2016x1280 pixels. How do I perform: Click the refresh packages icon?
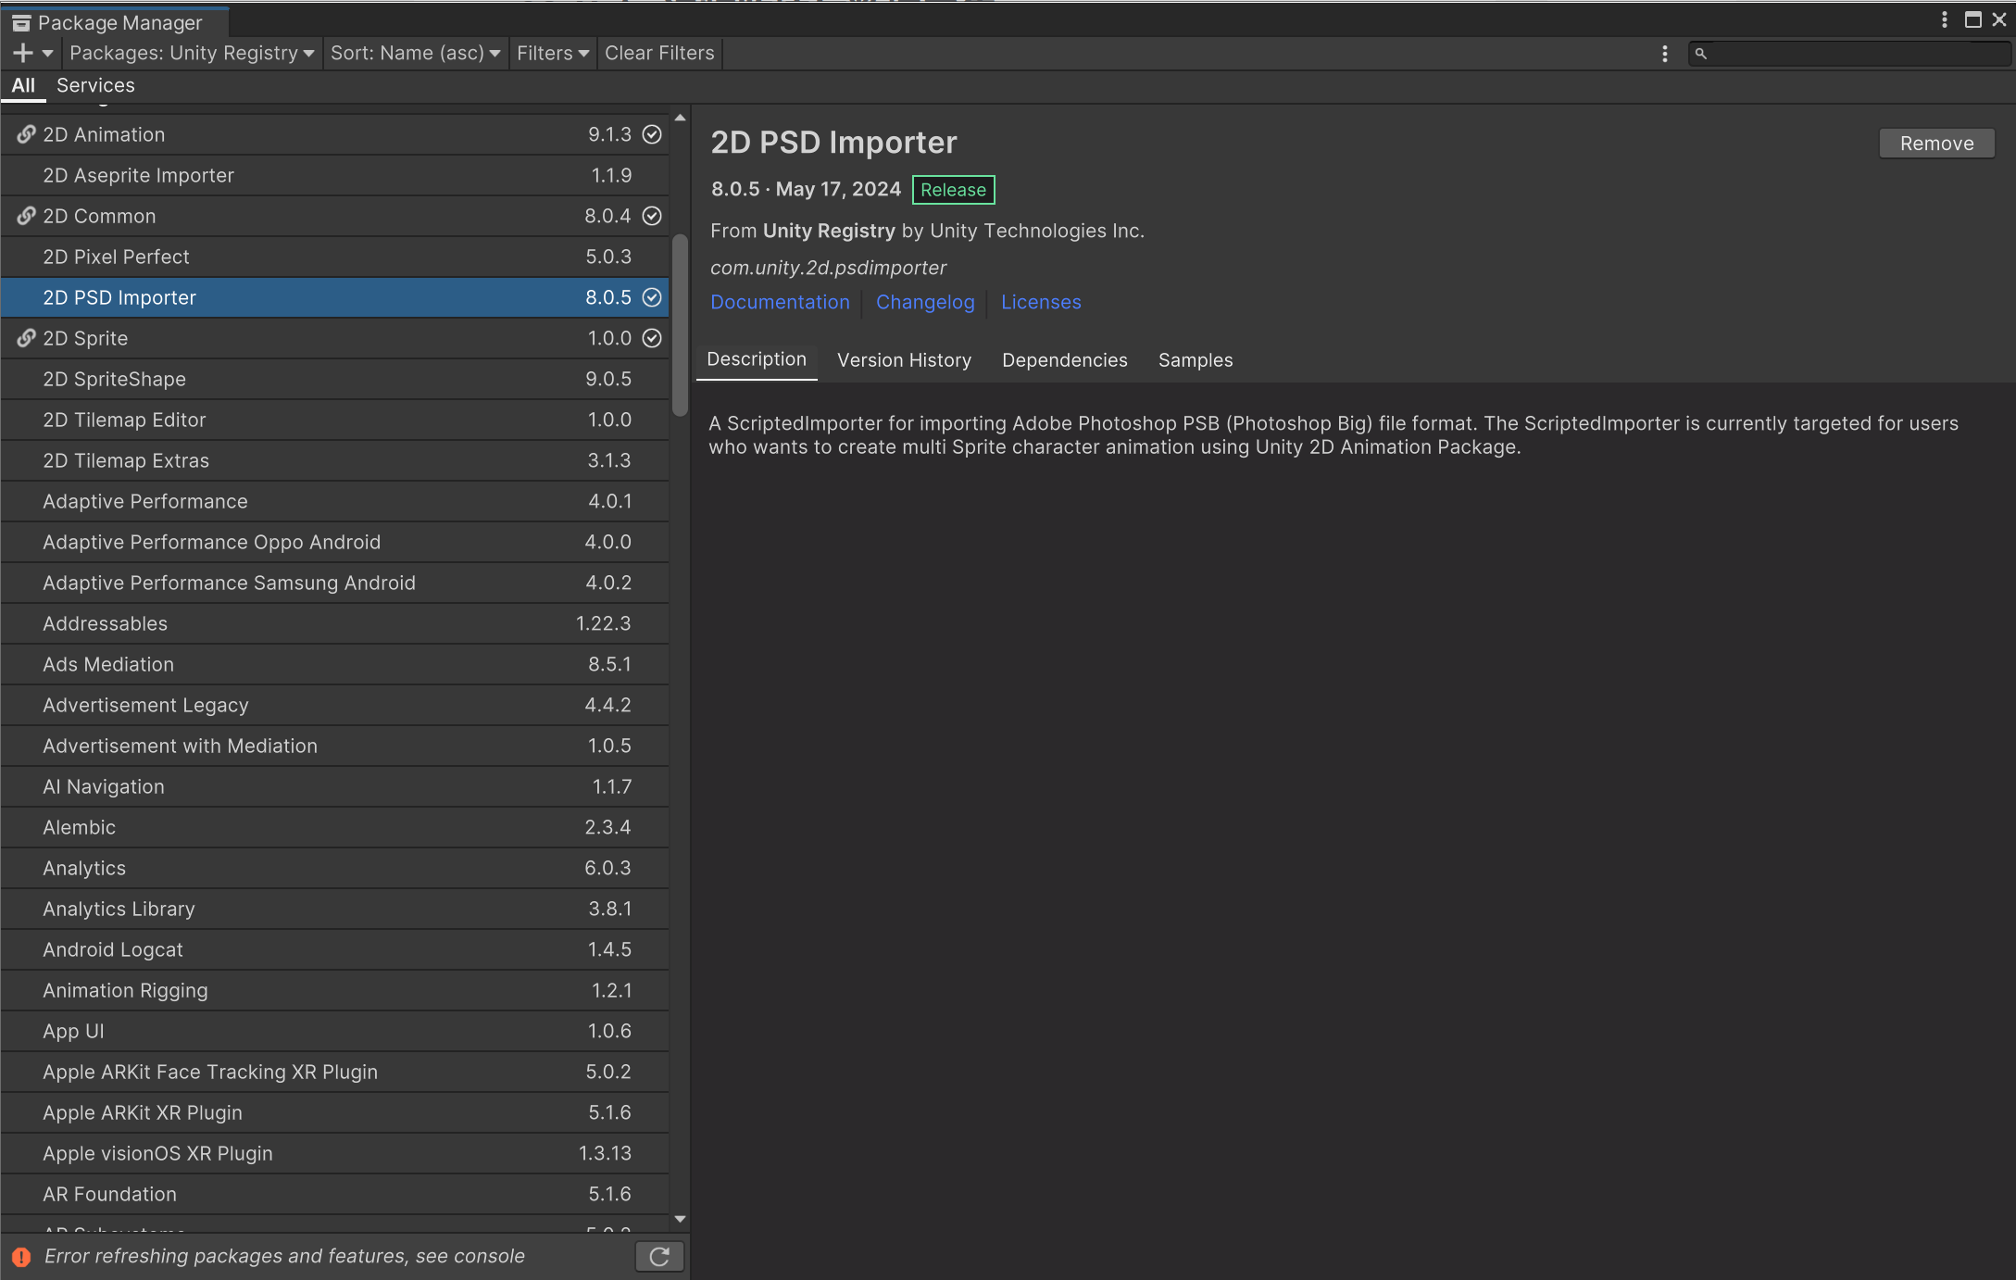[x=659, y=1257]
